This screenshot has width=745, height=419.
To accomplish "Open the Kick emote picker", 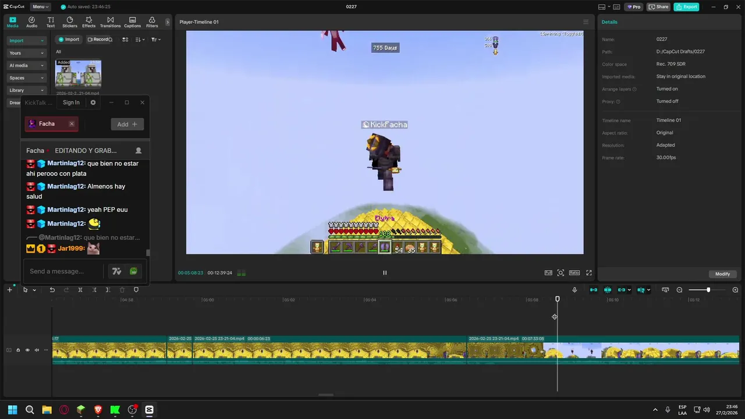I will click(134, 271).
